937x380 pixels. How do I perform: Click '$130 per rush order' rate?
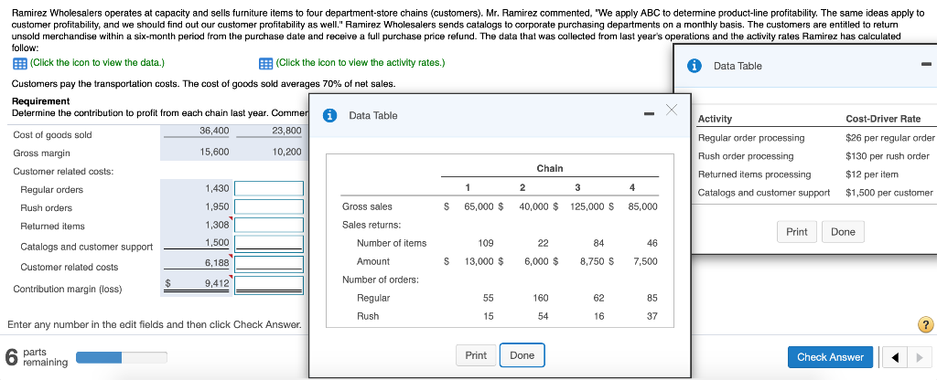pyautogui.click(x=888, y=156)
